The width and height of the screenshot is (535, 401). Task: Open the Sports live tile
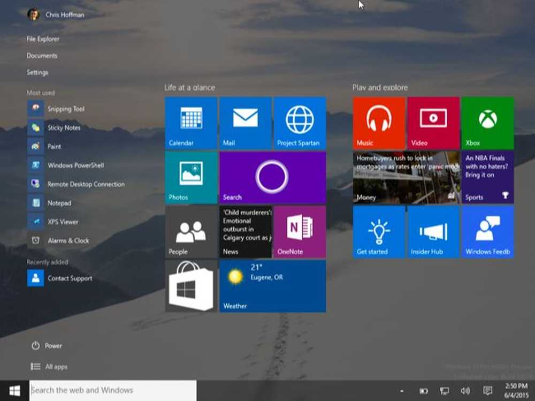487,178
